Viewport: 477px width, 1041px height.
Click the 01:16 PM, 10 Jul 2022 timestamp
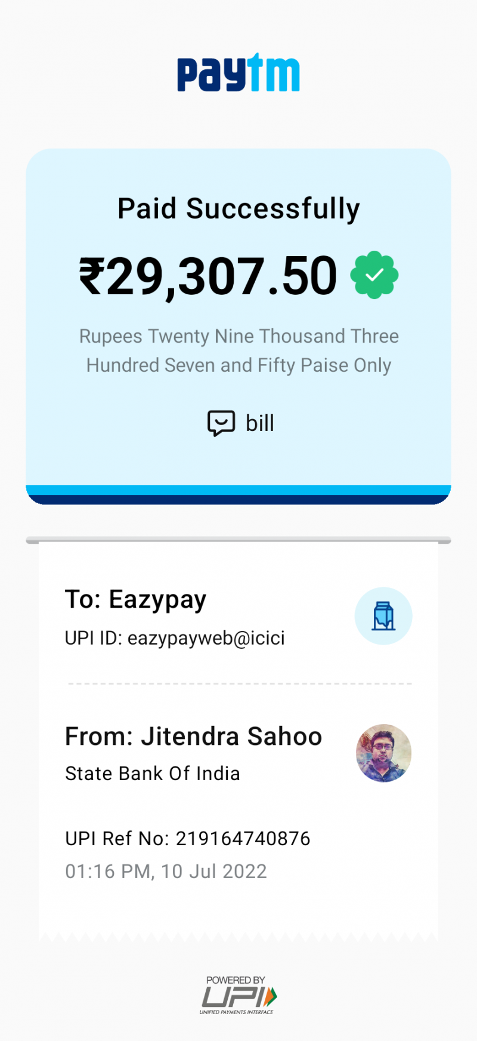[x=166, y=871]
